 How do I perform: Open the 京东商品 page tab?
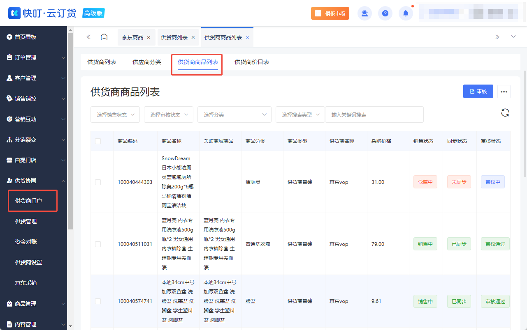pyautogui.click(x=132, y=37)
